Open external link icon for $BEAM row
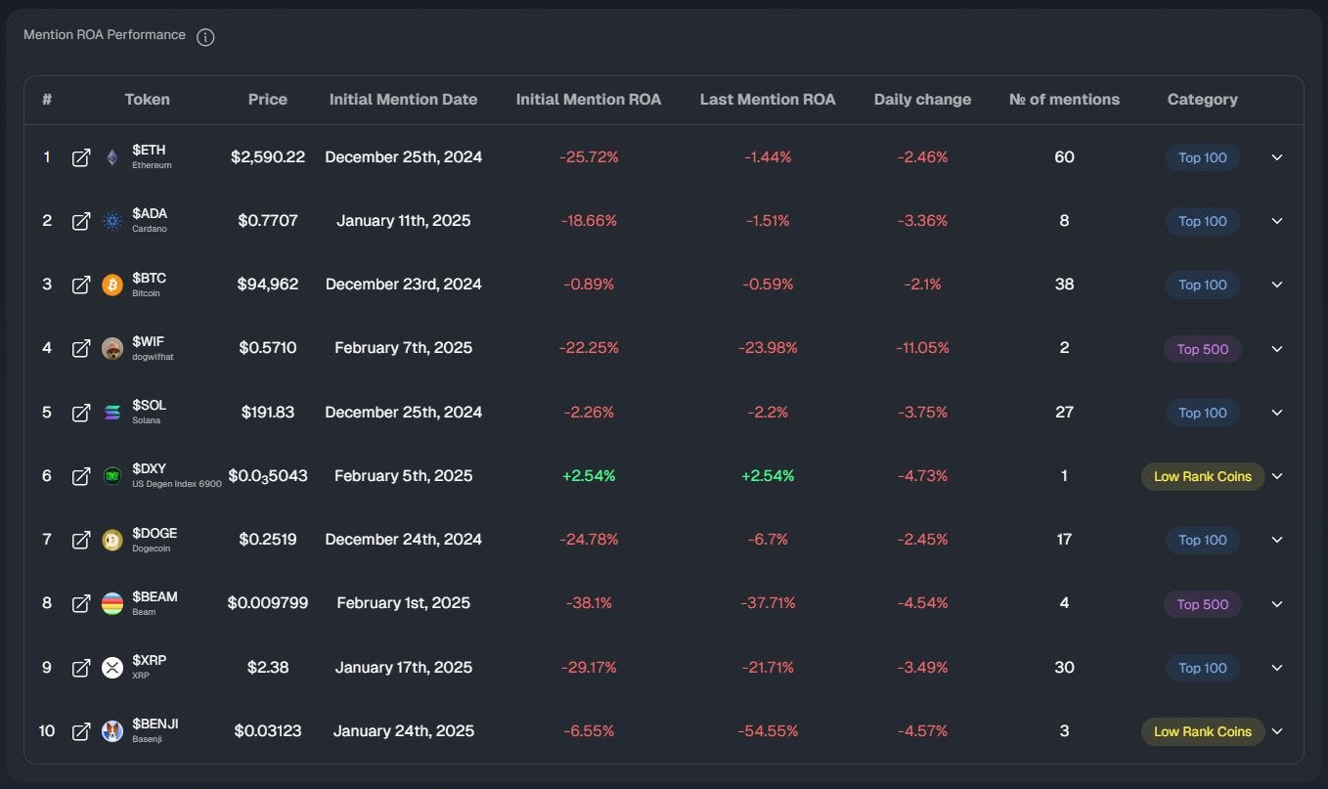Image resolution: width=1328 pixels, height=789 pixels. tap(81, 603)
